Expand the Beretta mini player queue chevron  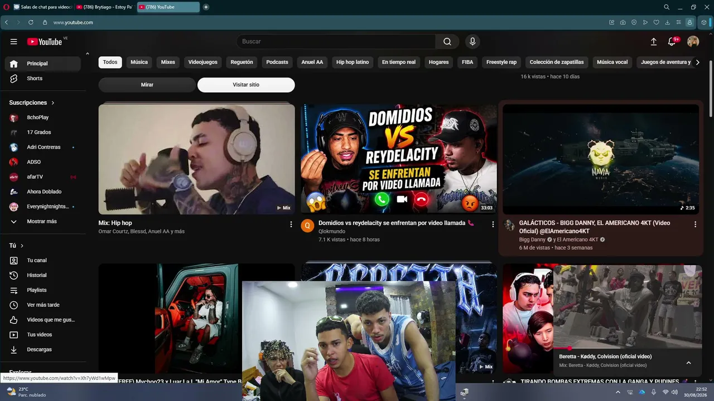[x=688, y=363]
